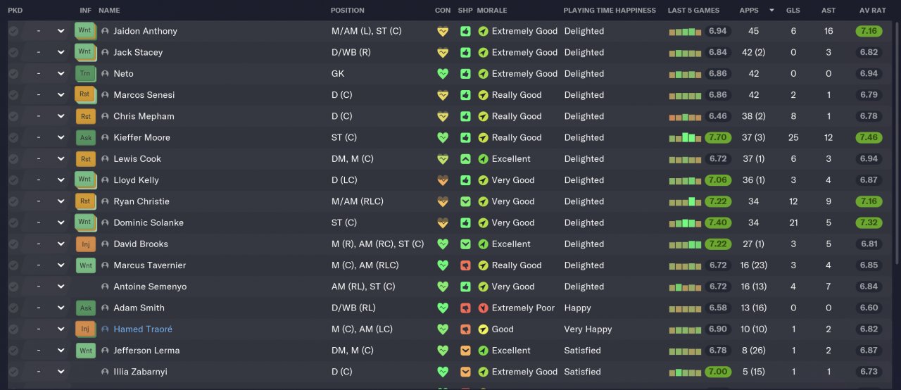Click Kieffer Moore's condition heart icon
Viewport: 901px width, 390px height.
point(443,138)
